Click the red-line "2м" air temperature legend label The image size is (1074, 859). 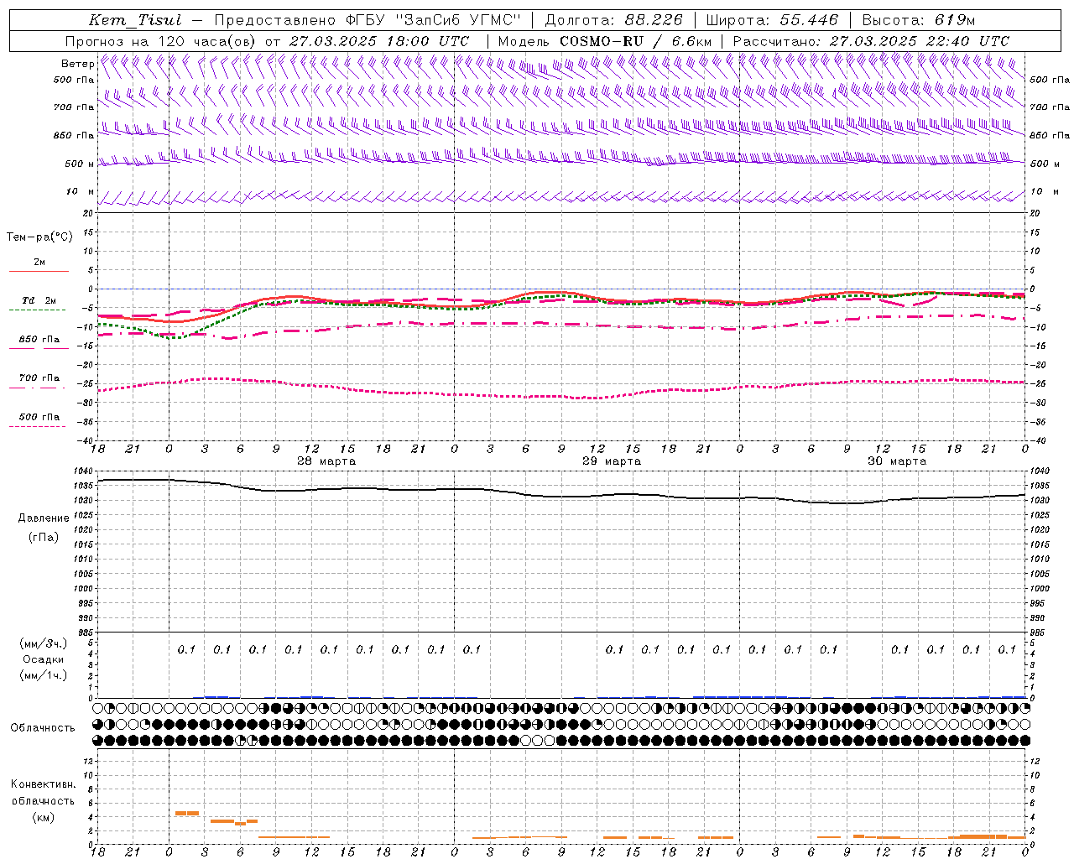click(39, 263)
